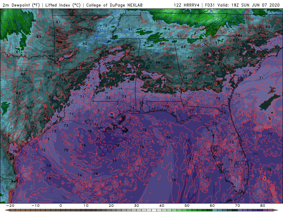Viewport: 283px width, 212px height.
Task: Click the '30' label on color scale
Action: point(137,206)
